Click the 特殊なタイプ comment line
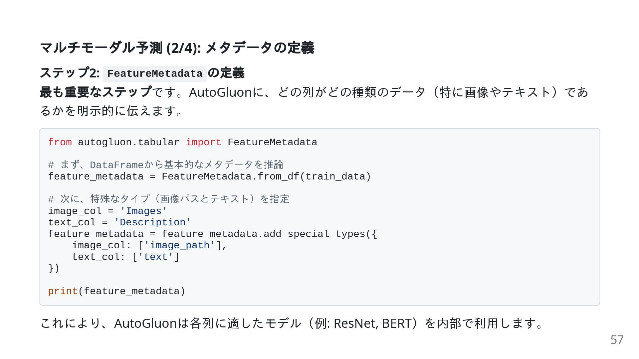This screenshot has width=639, height=359. point(169,199)
